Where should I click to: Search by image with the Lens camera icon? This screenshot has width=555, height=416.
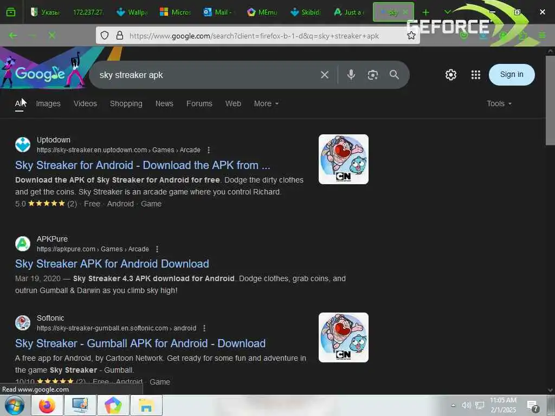[x=373, y=75]
